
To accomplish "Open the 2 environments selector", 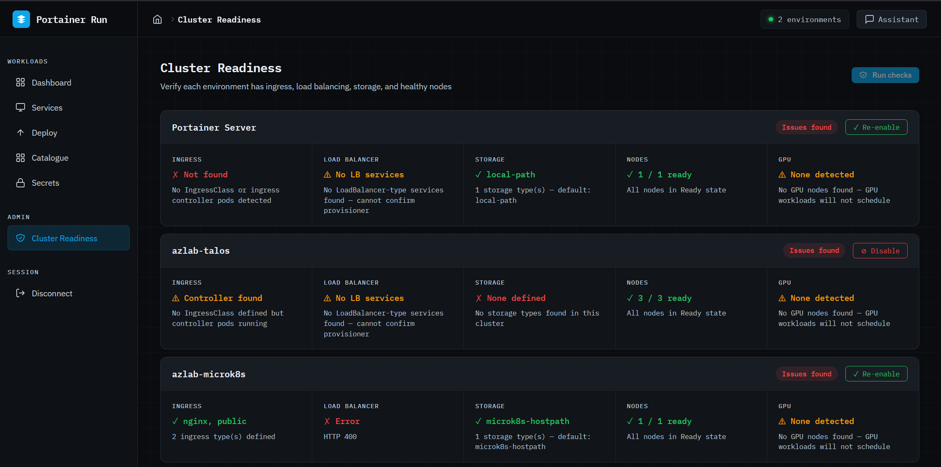I will 804,20.
